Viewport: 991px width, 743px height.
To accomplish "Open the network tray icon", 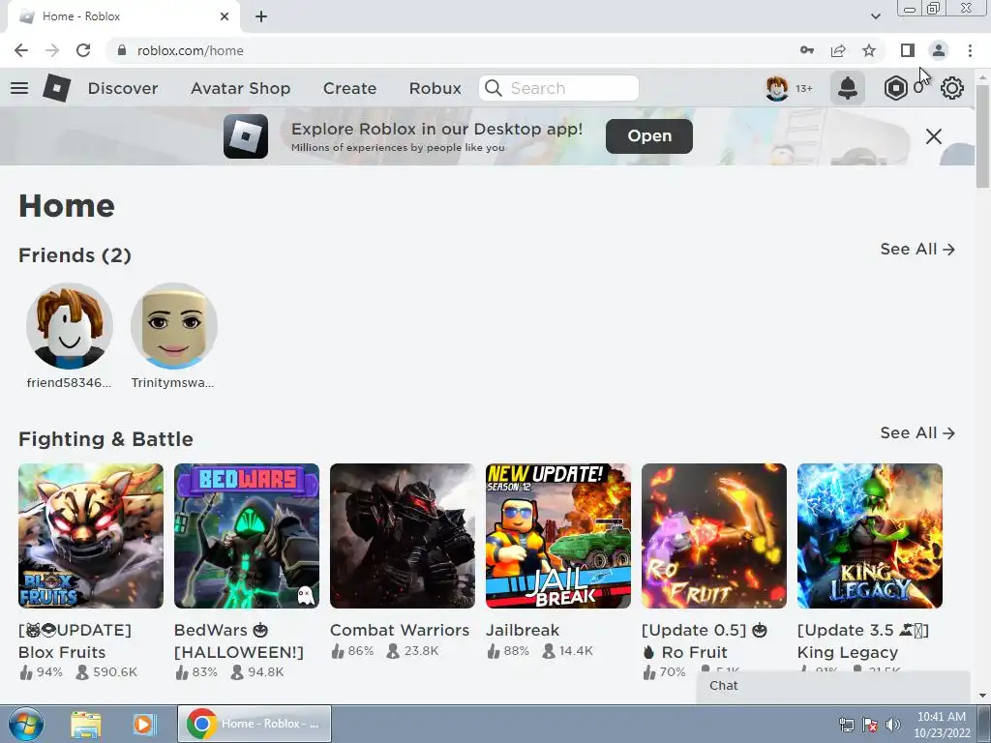I will (846, 725).
